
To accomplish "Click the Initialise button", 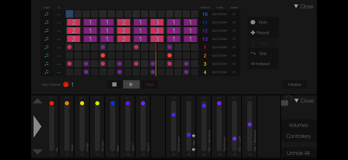I will pyautogui.click(x=294, y=85).
